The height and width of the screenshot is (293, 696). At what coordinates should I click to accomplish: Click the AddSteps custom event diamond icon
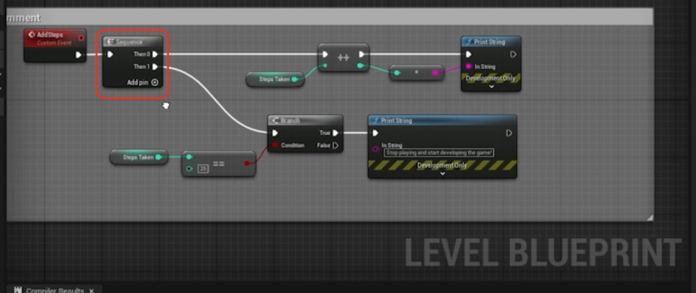coord(31,35)
